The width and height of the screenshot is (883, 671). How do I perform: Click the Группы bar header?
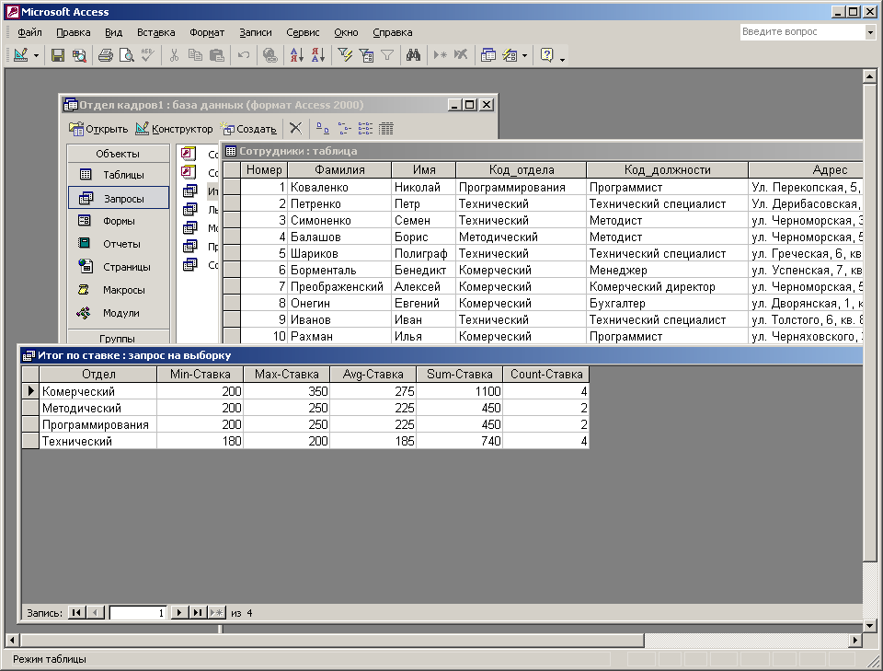click(119, 338)
